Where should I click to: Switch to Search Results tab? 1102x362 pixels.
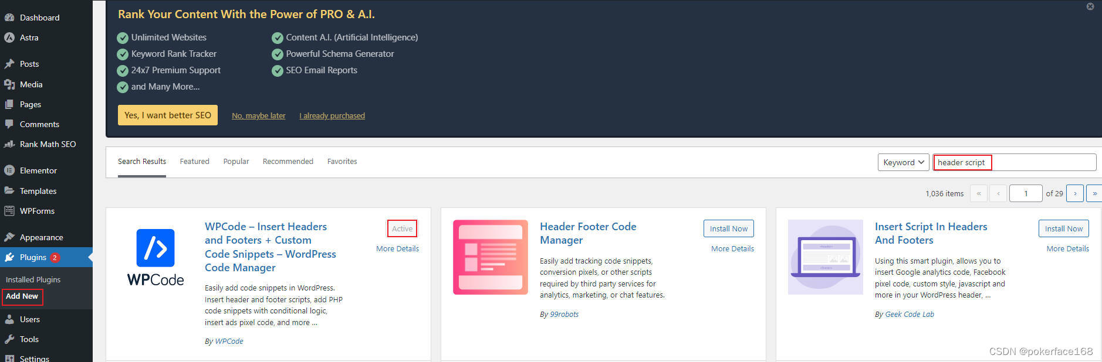click(x=142, y=162)
